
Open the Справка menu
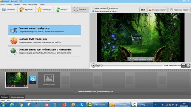tap(42, 4)
